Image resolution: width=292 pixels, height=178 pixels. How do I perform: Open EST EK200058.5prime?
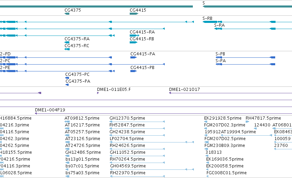pyautogui.click(x=225, y=166)
